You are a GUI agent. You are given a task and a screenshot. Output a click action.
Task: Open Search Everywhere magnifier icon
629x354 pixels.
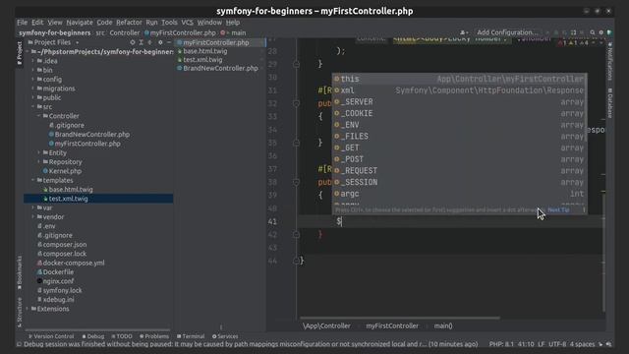coord(592,32)
